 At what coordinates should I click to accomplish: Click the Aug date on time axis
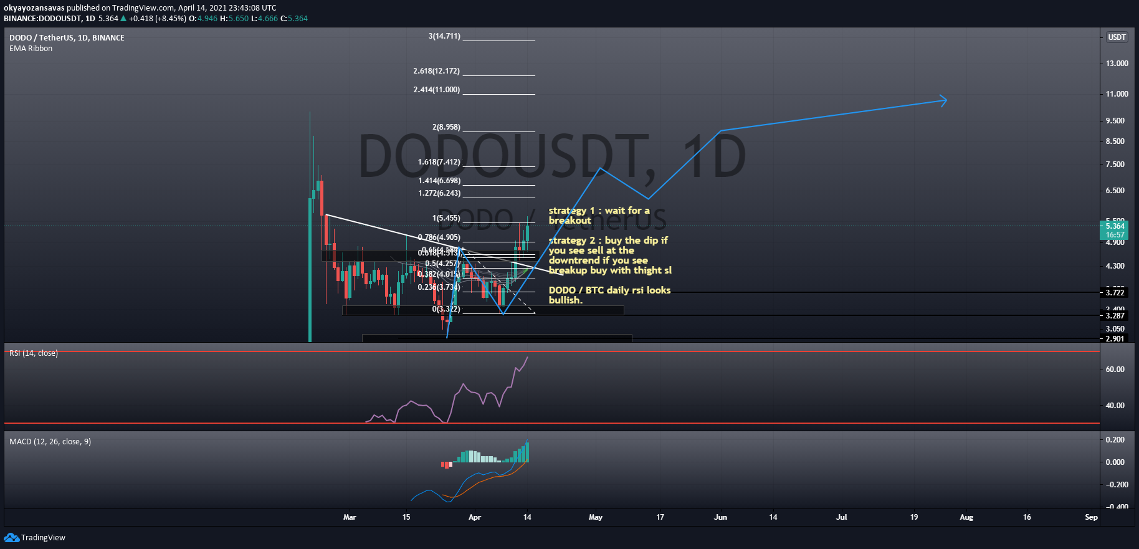[966, 517]
